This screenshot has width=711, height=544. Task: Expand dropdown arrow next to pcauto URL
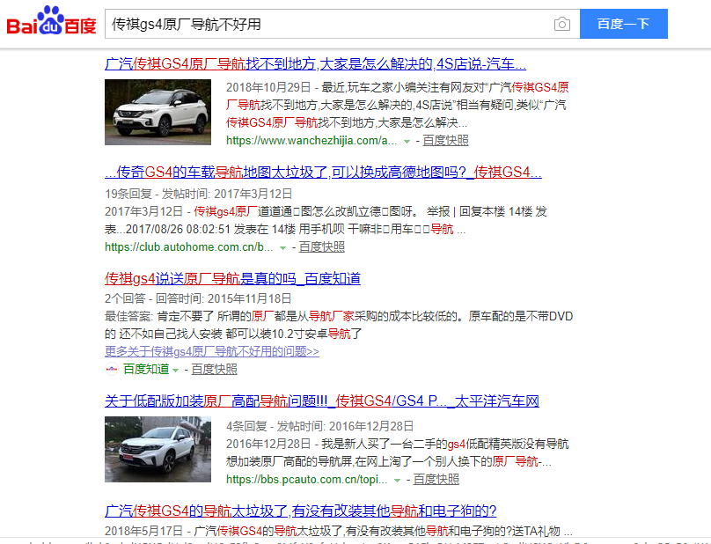point(397,481)
